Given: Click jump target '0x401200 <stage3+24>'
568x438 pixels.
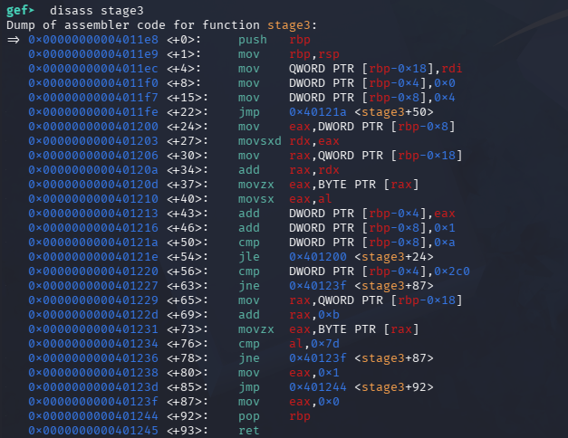Looking at the screenshot, I should click(x=361, y=257).
